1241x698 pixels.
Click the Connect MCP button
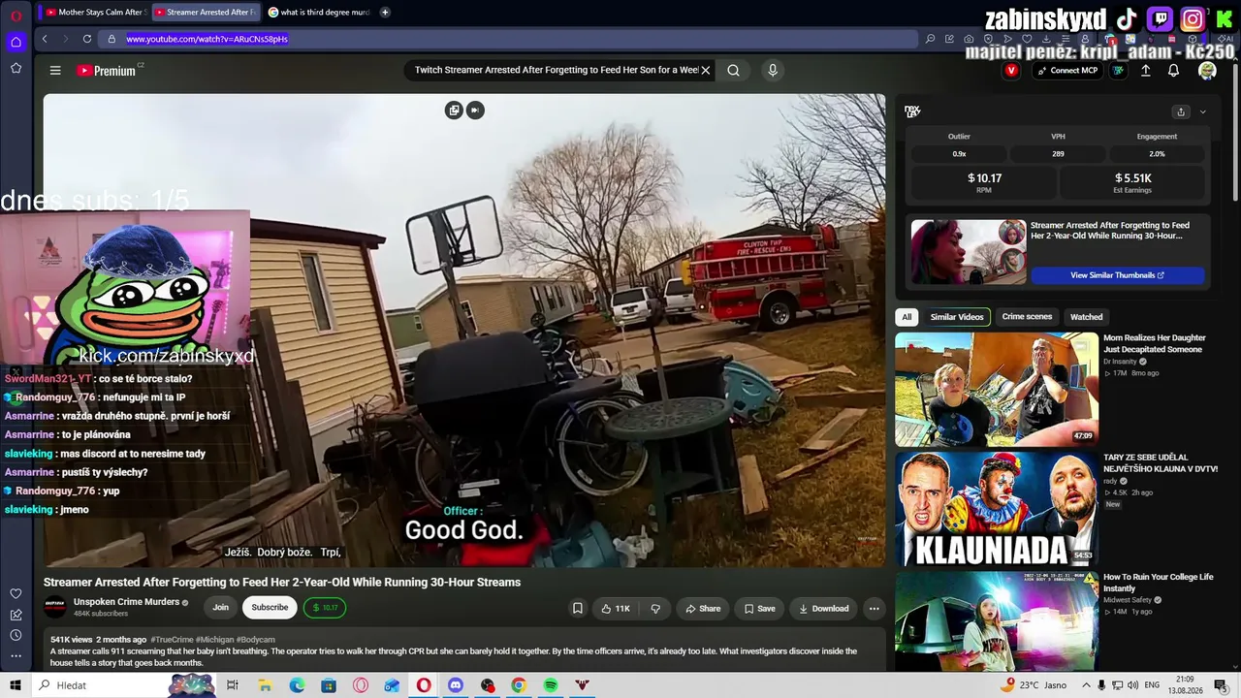1066,71
